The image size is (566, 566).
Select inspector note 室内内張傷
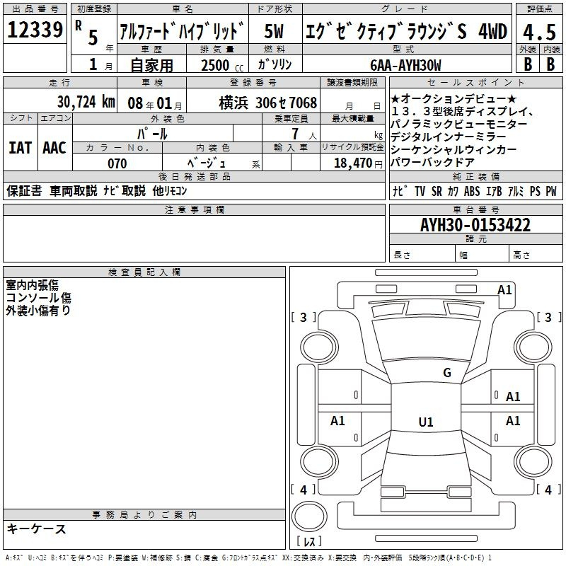click(32, 285)
